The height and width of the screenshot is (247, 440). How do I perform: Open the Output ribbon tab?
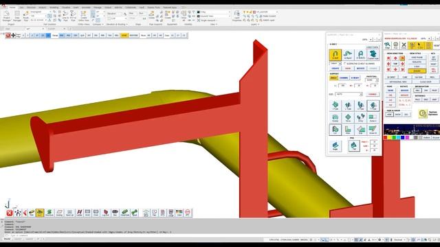click(x=108, y=8)
